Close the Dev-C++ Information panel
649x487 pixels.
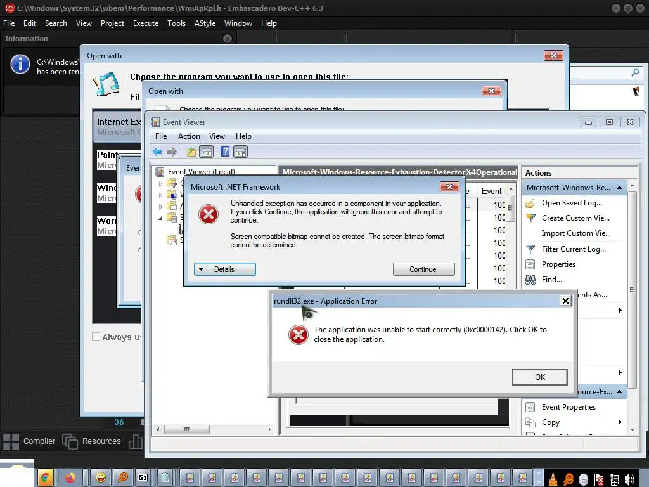click(228, 39)
